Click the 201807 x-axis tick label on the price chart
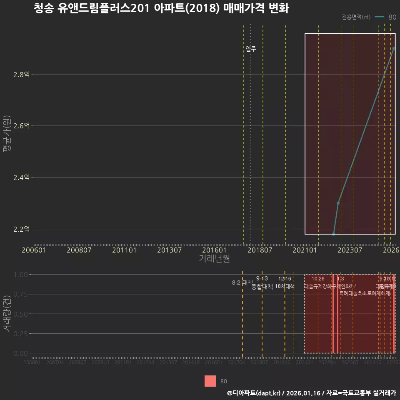 (x=260, y=250)
